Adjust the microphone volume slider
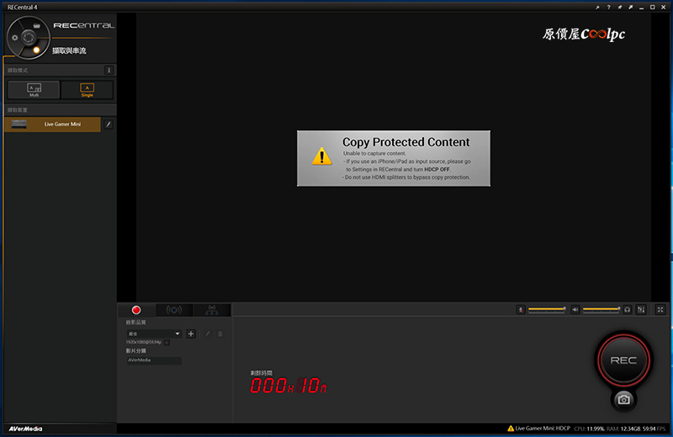The image size is (673, 437). [x=547, y=309]
